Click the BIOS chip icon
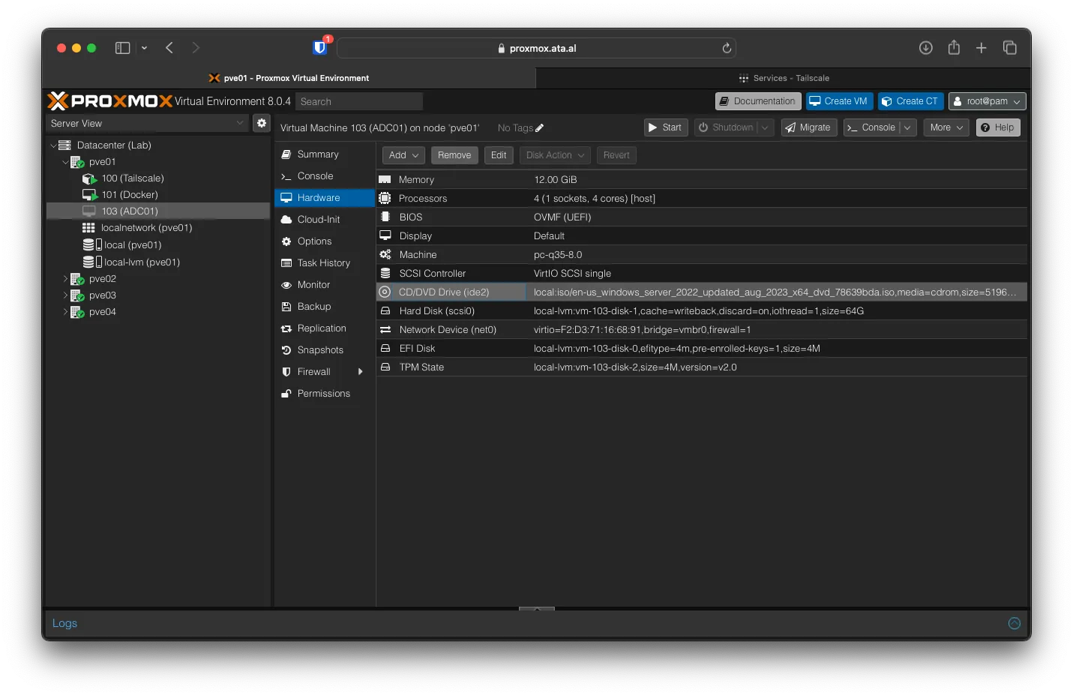 [385, 217]
